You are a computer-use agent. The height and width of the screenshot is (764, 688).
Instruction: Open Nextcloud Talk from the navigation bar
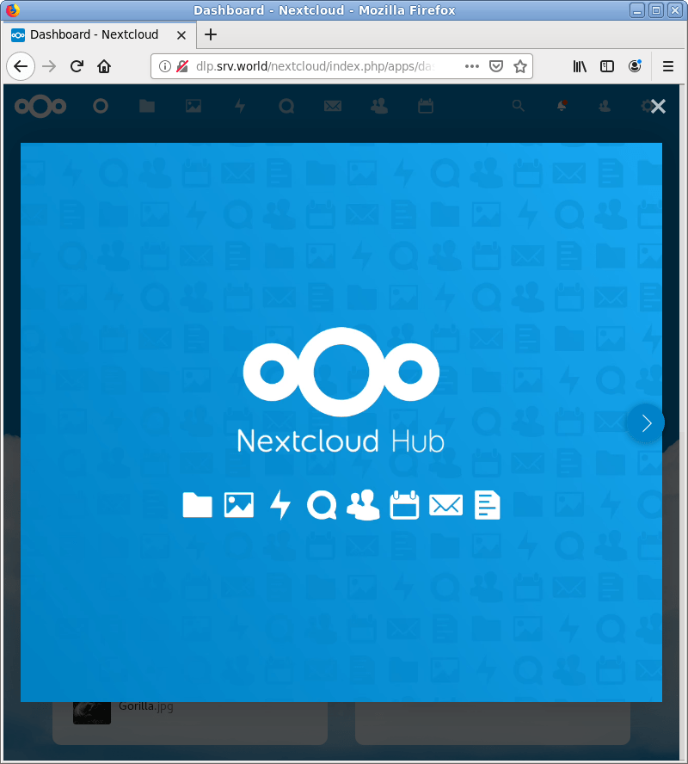[286, 105]
